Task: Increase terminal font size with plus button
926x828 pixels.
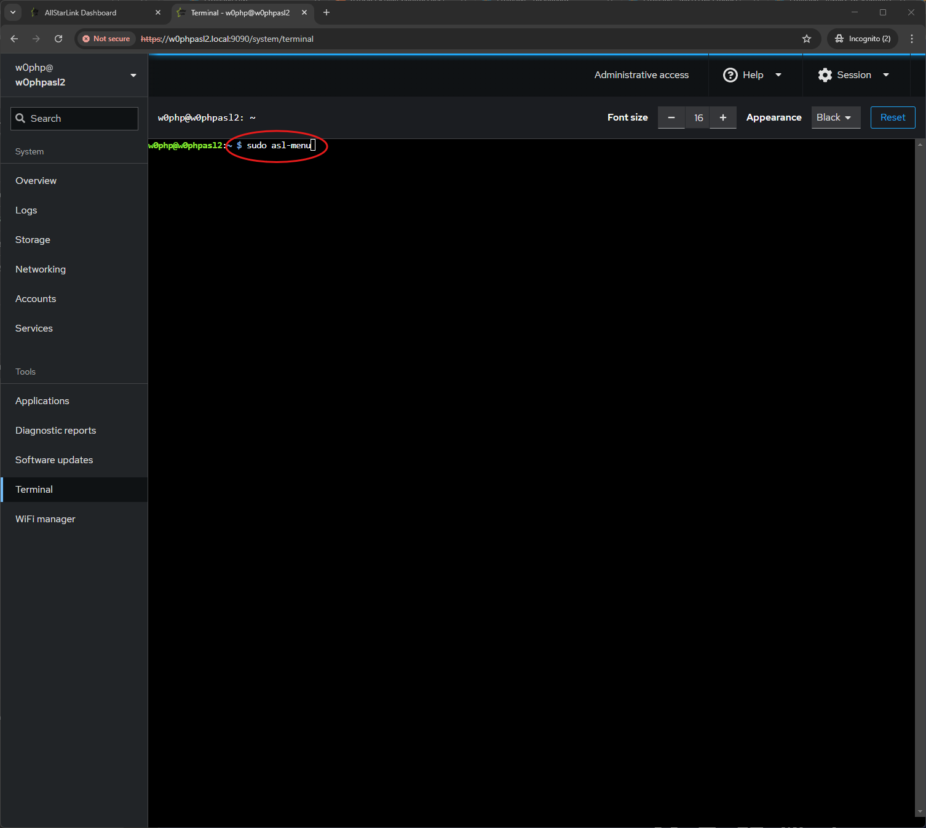Action: coord(722,117)
